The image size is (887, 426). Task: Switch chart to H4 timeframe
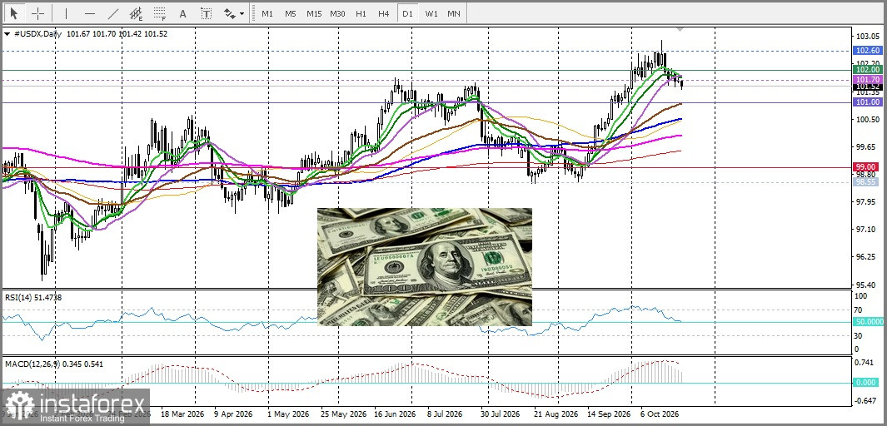click(384, 13)
